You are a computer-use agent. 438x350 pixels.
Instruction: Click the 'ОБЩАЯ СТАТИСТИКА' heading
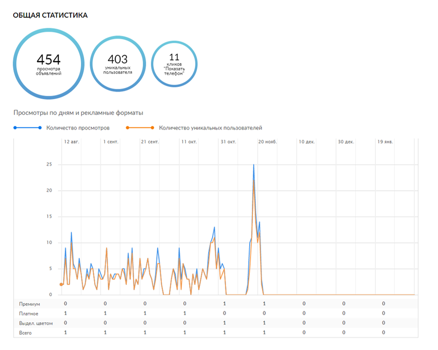coord(50,15)
